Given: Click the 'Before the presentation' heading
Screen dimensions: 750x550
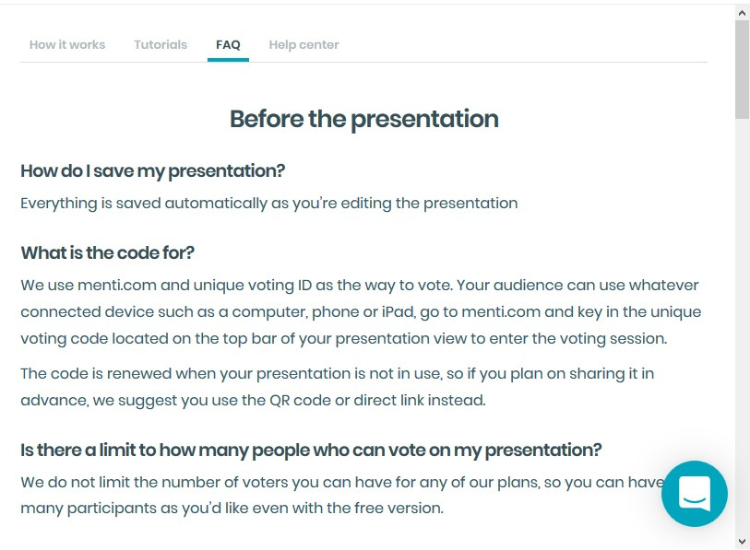Looking at the screenshot, I should click(x=363, y=119).
